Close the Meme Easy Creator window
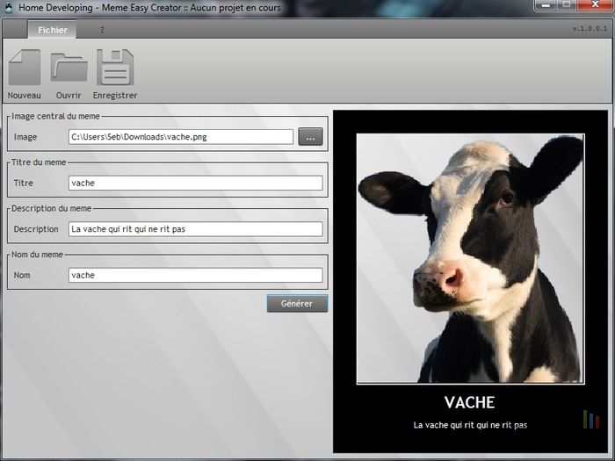 pos(595,5)
